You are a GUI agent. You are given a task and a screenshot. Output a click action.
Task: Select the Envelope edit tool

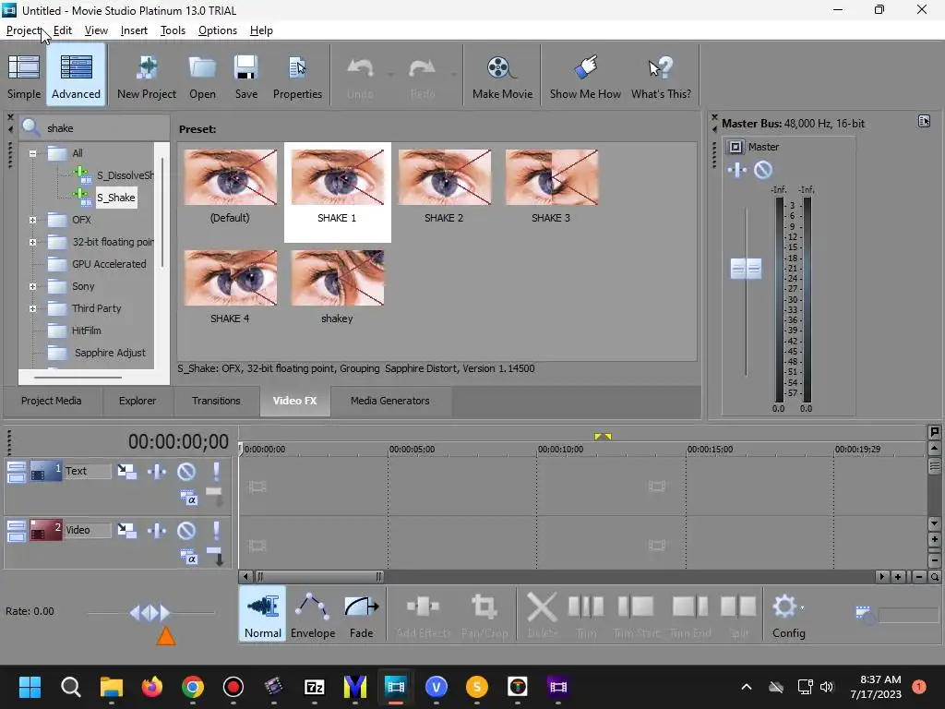click(x=313, y=614)
